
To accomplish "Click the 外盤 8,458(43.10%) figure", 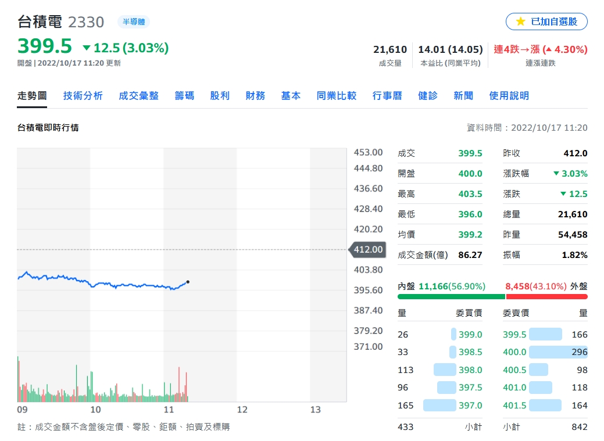I will coord(536,286).
